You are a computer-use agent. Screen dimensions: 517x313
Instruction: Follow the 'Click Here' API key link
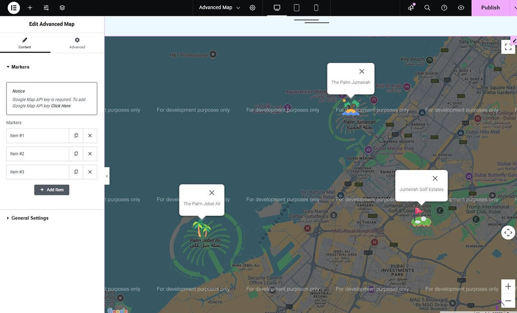point(61,106)
